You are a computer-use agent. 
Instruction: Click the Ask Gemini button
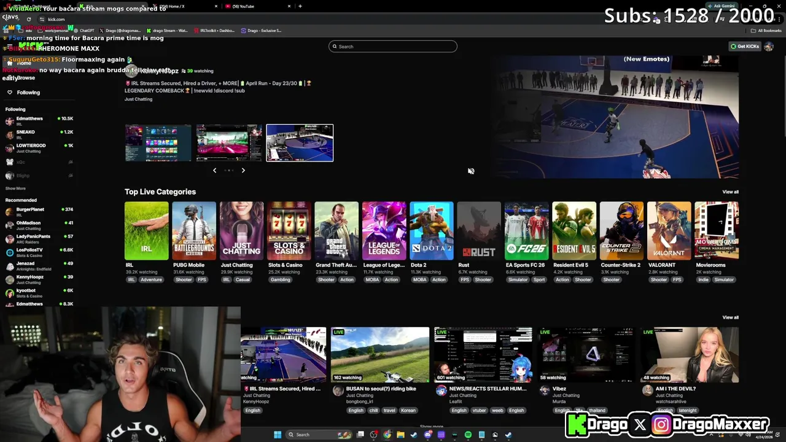click(x=721, y=6)
